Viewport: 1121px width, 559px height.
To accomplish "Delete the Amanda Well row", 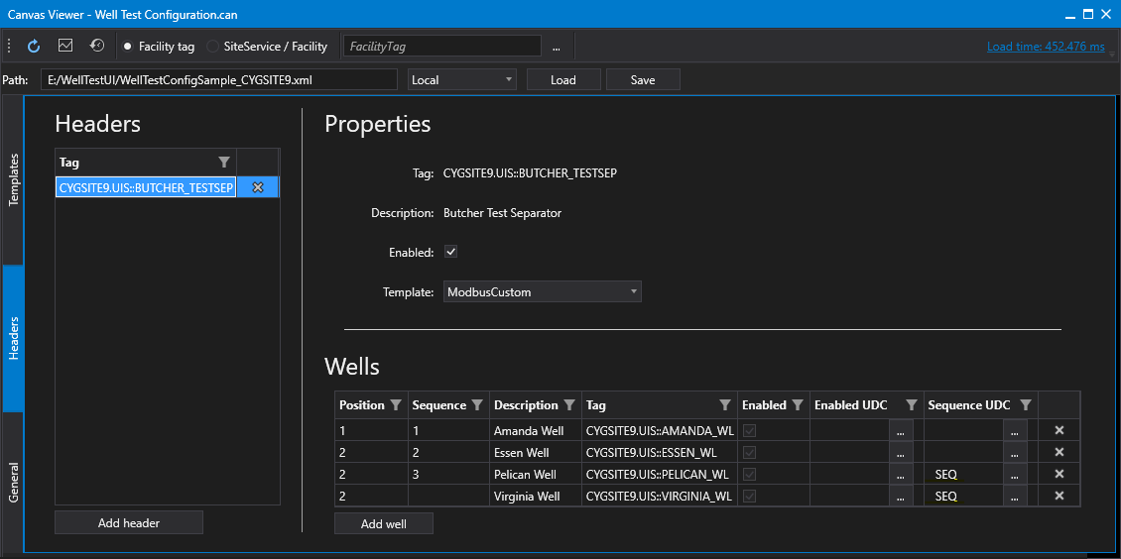I will point(1059,430).
